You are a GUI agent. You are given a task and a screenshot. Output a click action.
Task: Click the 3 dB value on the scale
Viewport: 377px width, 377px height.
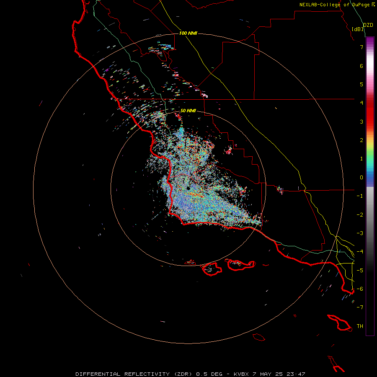tap(362, 121)
